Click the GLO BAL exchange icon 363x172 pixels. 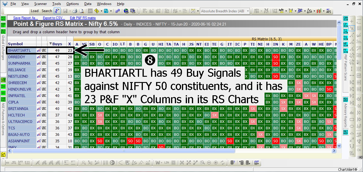click(x=3, y=31)
